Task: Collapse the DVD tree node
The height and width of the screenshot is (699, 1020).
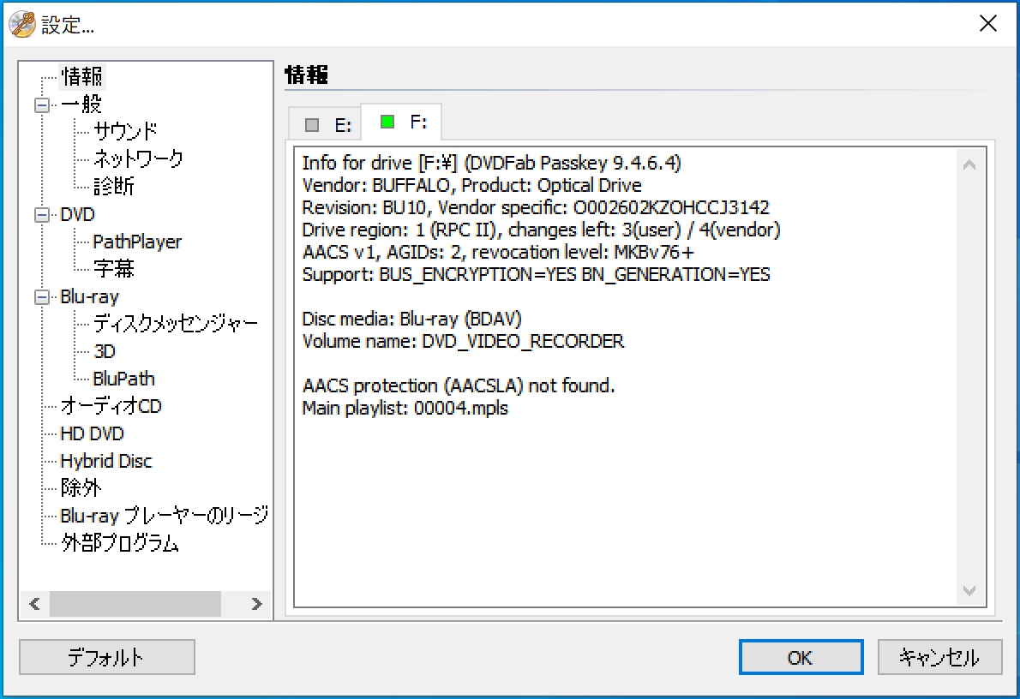Action: click(x=42, y=214)
